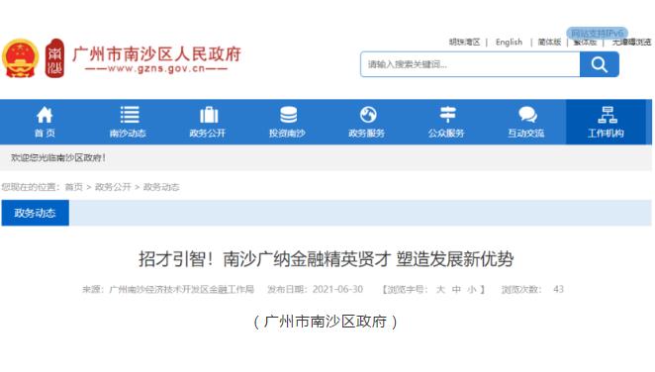Click the database icon above 投资南沙
Viewport: 655px width, 372px height.
click(288, 115)
